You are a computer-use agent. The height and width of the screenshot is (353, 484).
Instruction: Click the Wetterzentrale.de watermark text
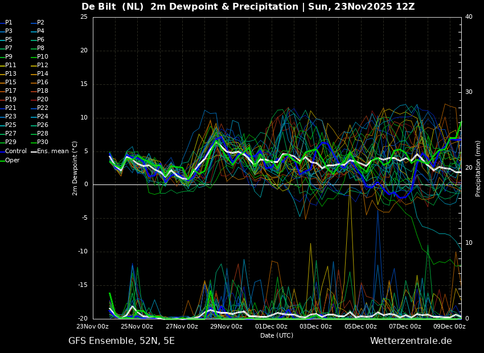411,341
